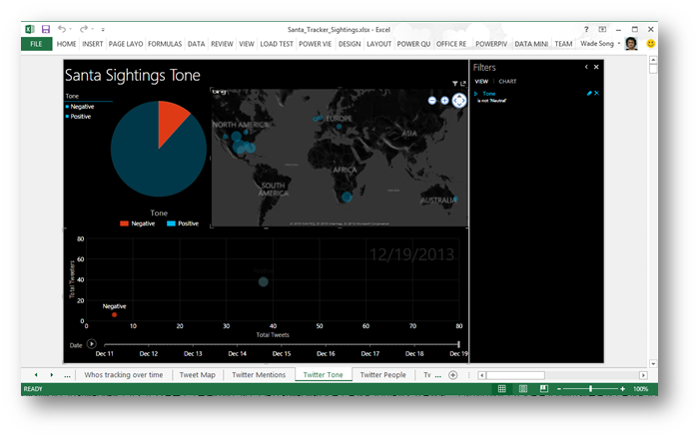This screenshot has height=438, width=700.
Task: Click the Date timeline slider handle
Action: (x=458, y=344)
